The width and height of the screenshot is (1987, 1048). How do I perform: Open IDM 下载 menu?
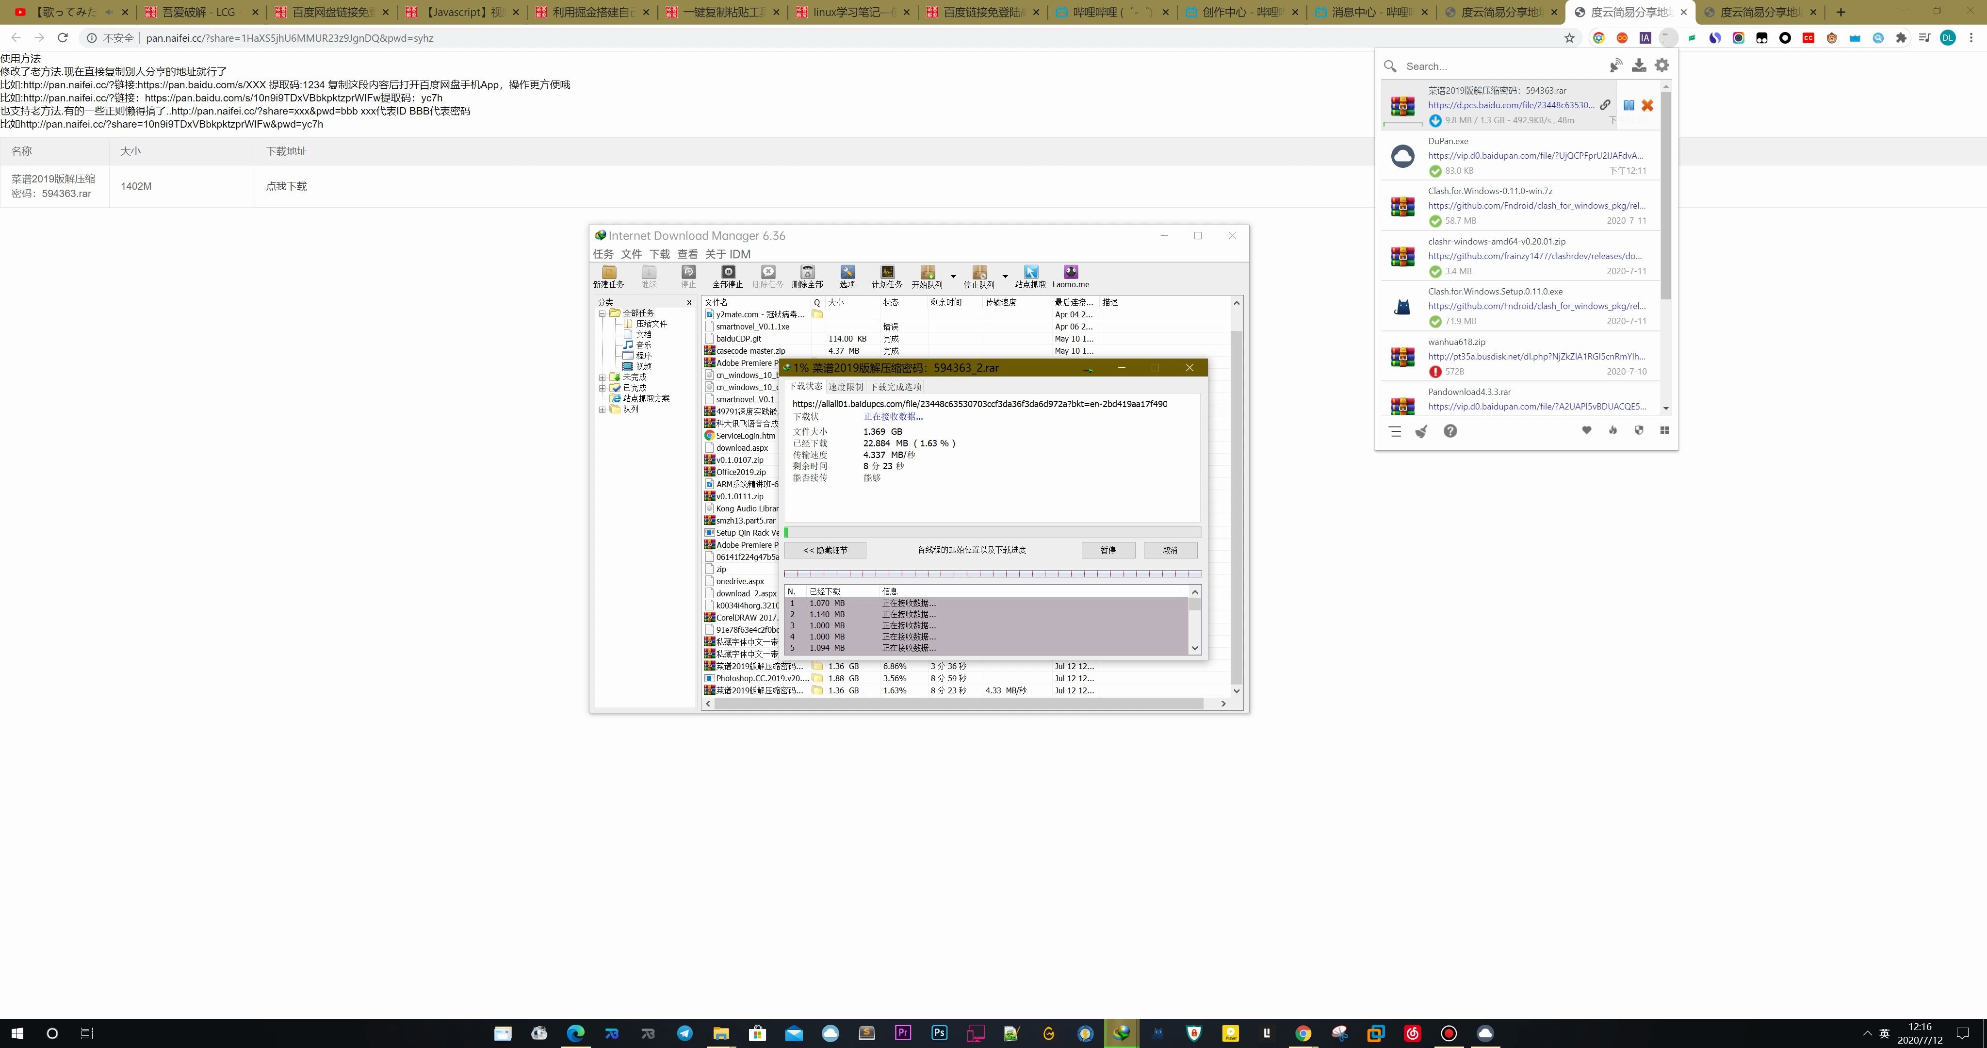[x=660, y=254]
